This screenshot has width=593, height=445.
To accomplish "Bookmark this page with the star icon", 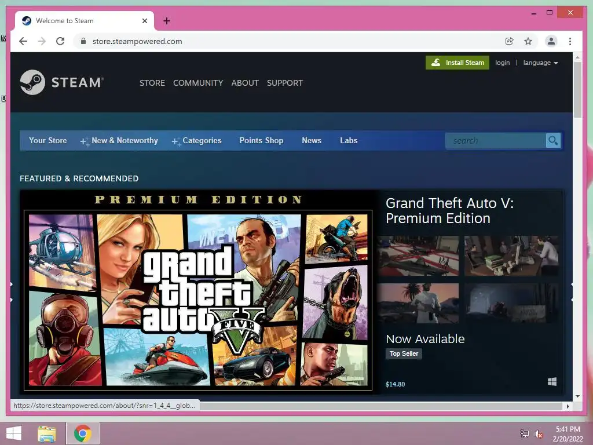I will [528, 41].
